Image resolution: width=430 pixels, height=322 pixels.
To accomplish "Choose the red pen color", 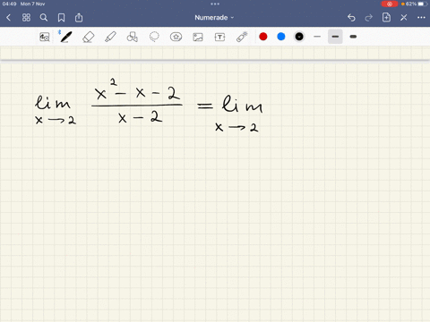I will click(x=263, y=37).
